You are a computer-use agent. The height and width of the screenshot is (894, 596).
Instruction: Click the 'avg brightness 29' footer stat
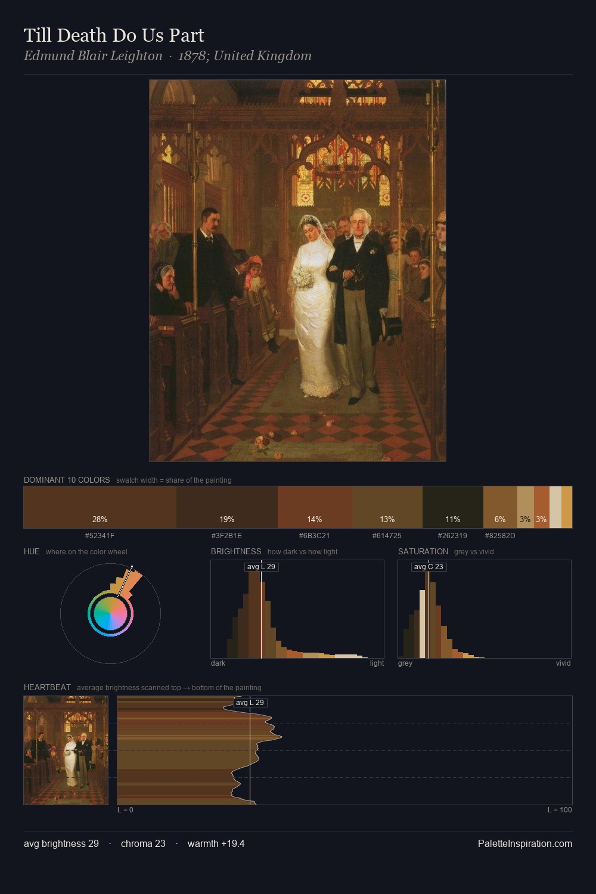[61, 844]
